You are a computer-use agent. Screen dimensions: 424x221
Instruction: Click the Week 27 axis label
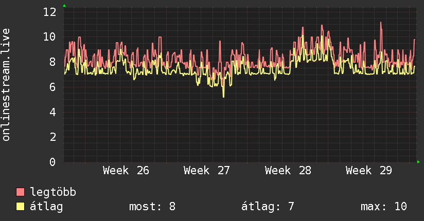pos(207,171)
